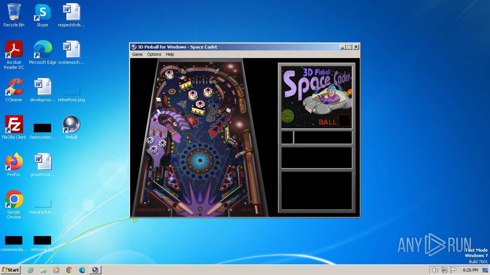Open the Windows Start menu
This screenshot has height=275, width=490.
tap(10, 270)
